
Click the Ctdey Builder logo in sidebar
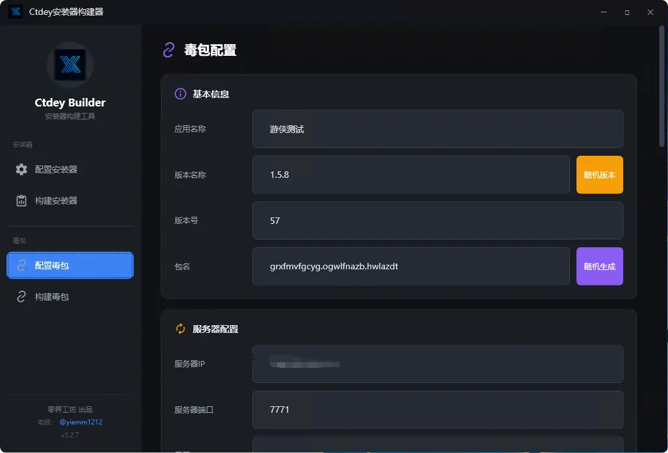pyautogui.click(x=69, y=65)
